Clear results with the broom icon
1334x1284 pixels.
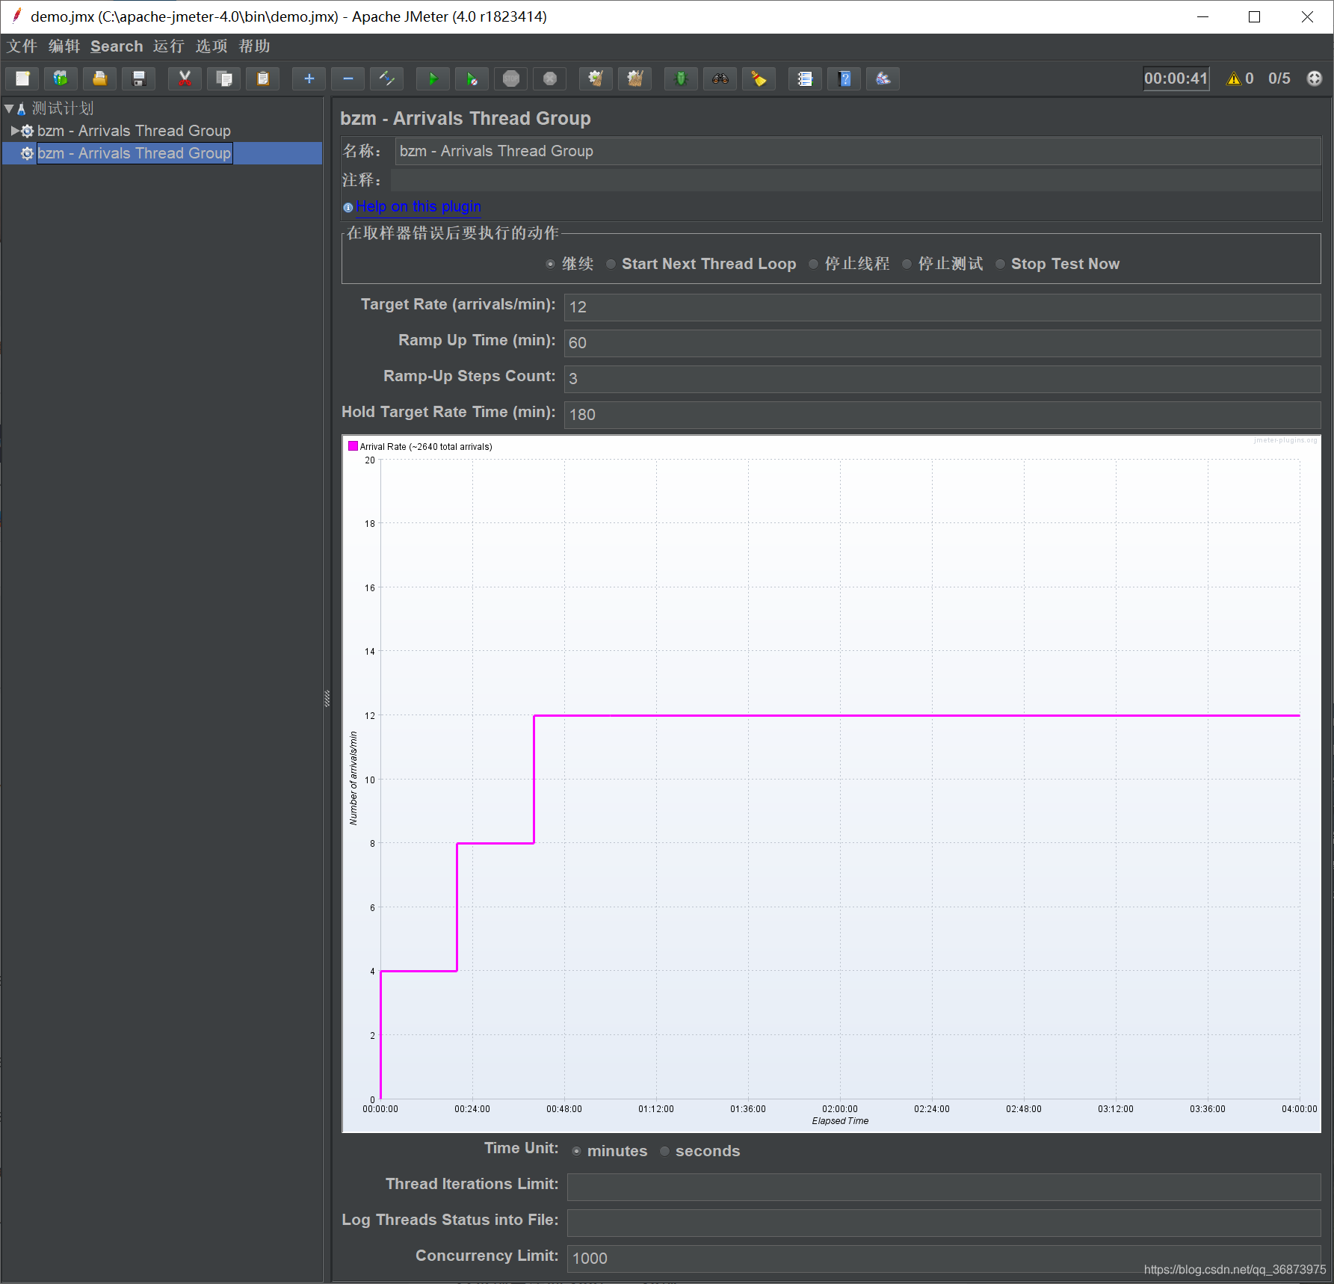tap(596, 78)
